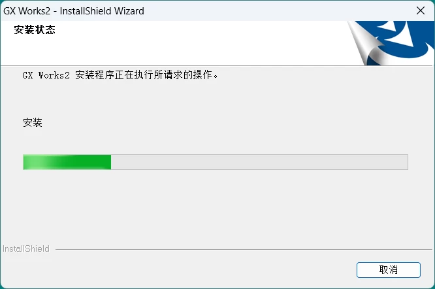Click the green filled portion of progress bar

point(67,162)
